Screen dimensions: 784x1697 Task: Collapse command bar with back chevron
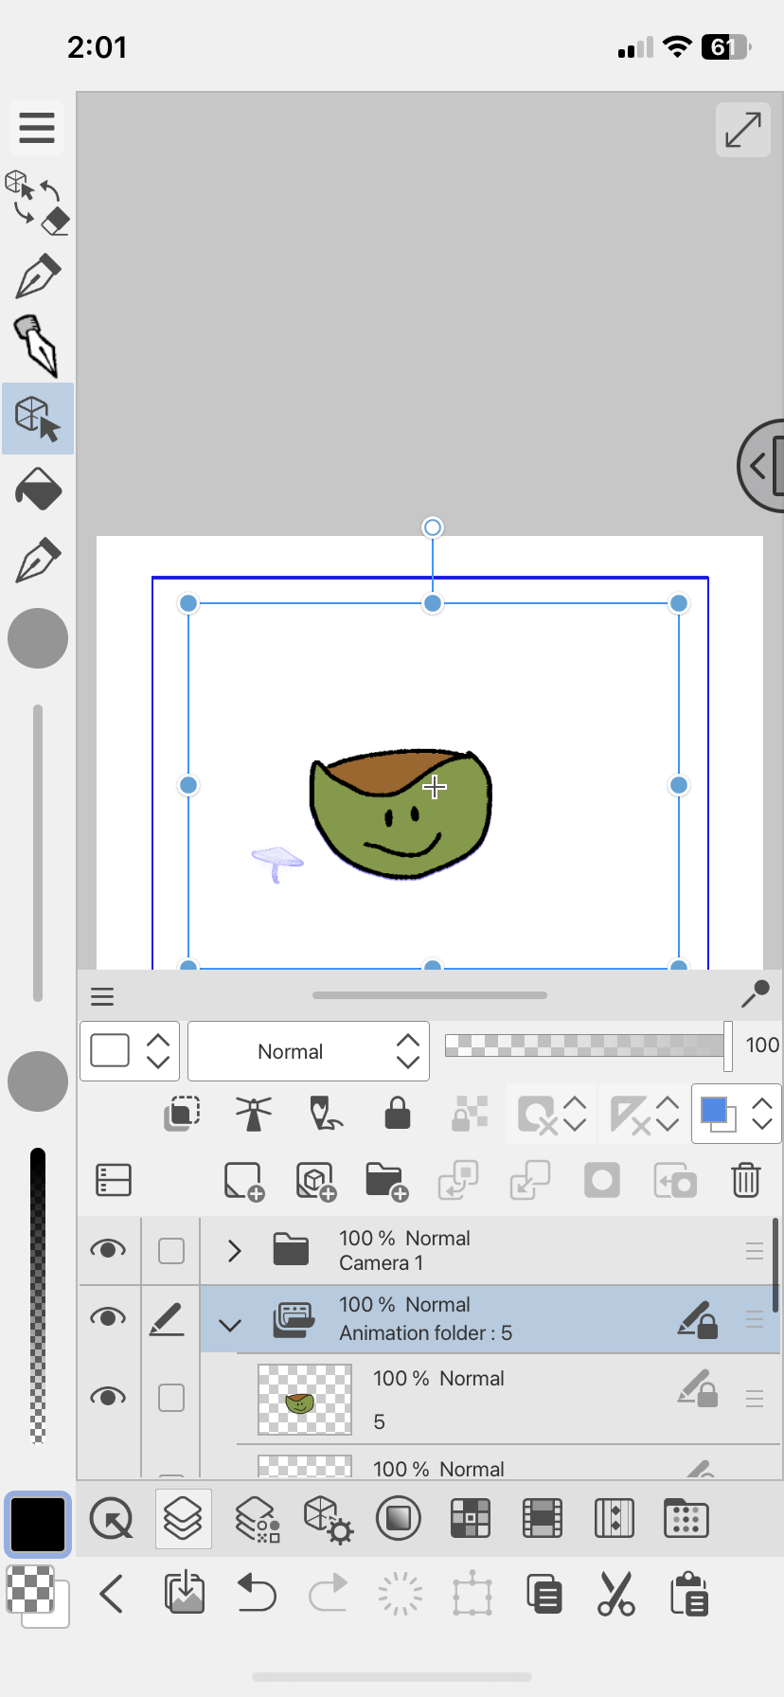click(112, 1594)
